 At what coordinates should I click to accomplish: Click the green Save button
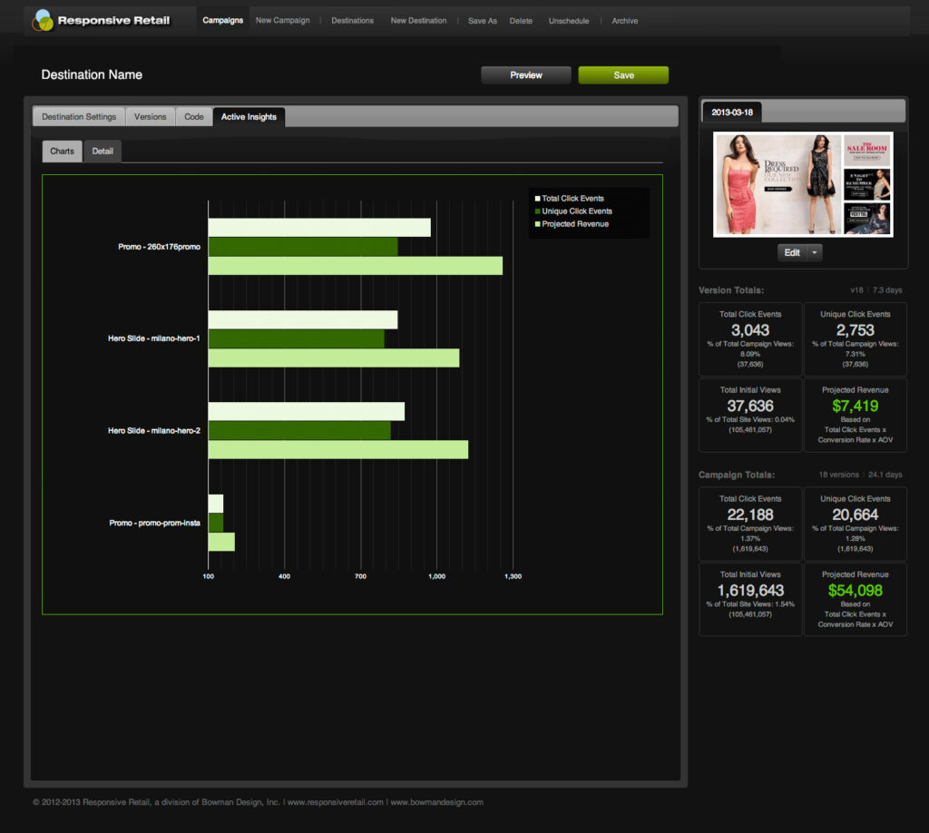coord(623,75)
